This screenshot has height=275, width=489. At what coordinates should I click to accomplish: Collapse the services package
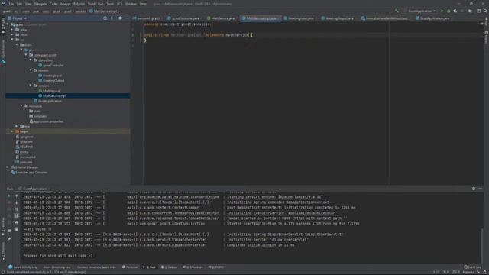(31, 86)
